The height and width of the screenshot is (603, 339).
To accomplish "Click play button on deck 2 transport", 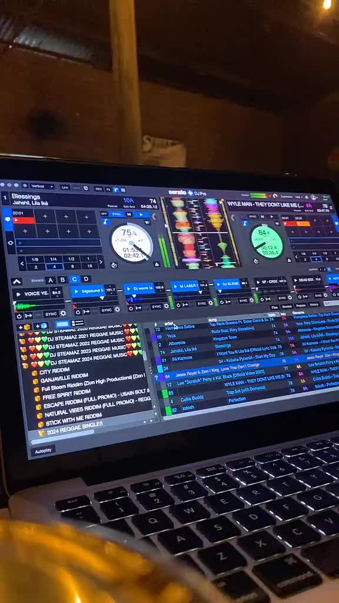I will (x=273, y=217).
